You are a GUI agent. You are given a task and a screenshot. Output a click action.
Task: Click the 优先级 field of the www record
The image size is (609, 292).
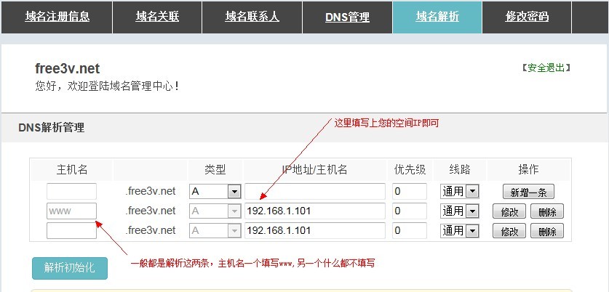pos(409,211)
